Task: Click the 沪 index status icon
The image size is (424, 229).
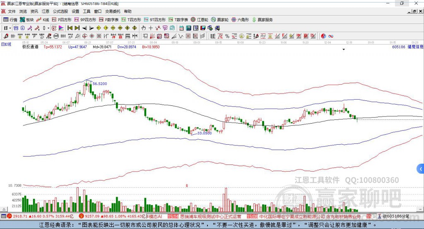Action: pyautogui.click(x=10, y=216)
